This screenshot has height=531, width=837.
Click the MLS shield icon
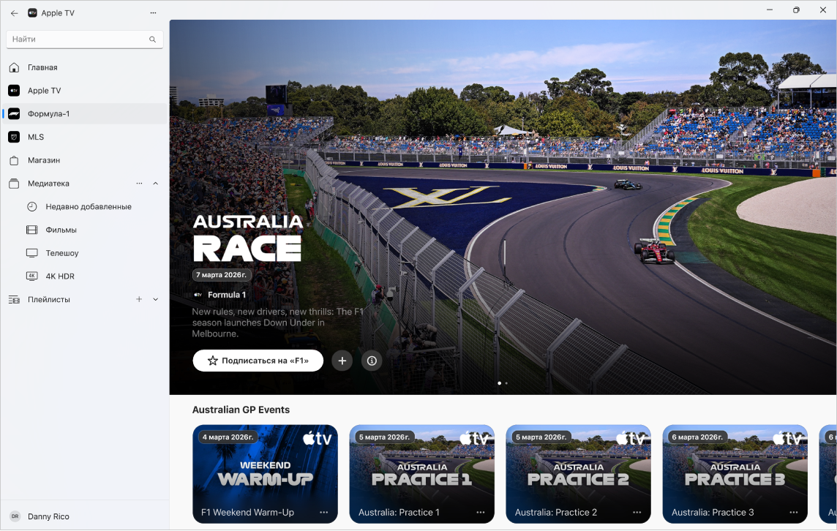[15, 138]
